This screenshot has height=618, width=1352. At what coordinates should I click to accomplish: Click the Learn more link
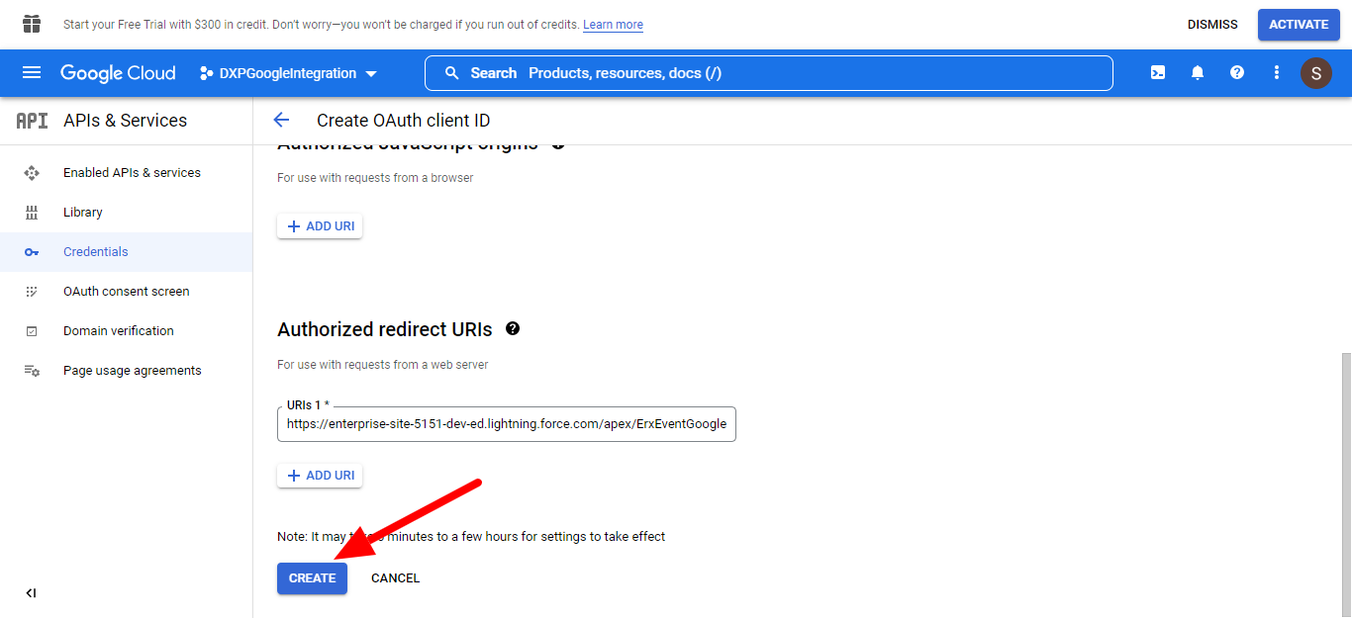(613, 25)
